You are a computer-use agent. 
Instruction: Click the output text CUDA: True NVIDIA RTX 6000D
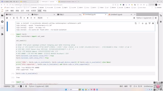[x=28, y=67]
